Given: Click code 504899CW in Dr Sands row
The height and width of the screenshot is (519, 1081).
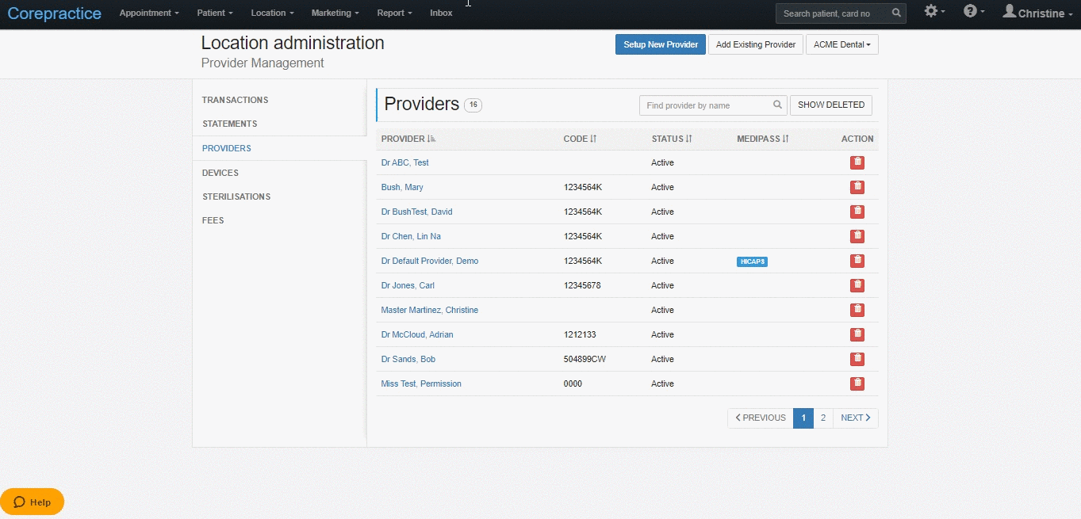Looking at the screenshot, I should coord(585,359).
